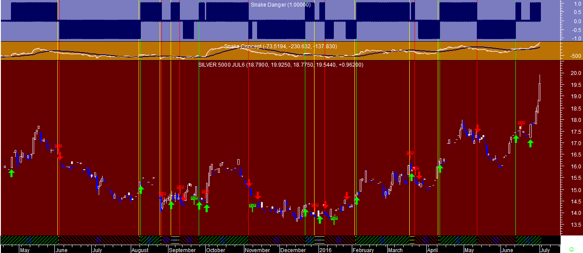Click red sell arrow in early November

(x=249, y=182)
